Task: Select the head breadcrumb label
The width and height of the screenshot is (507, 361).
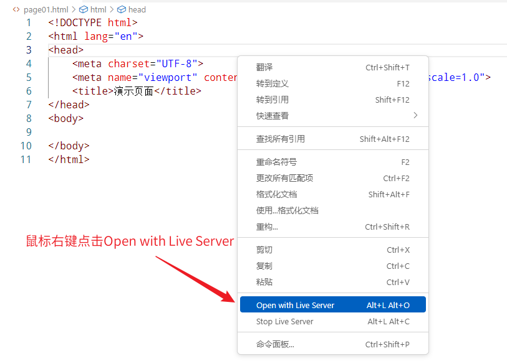Action: 137,9
